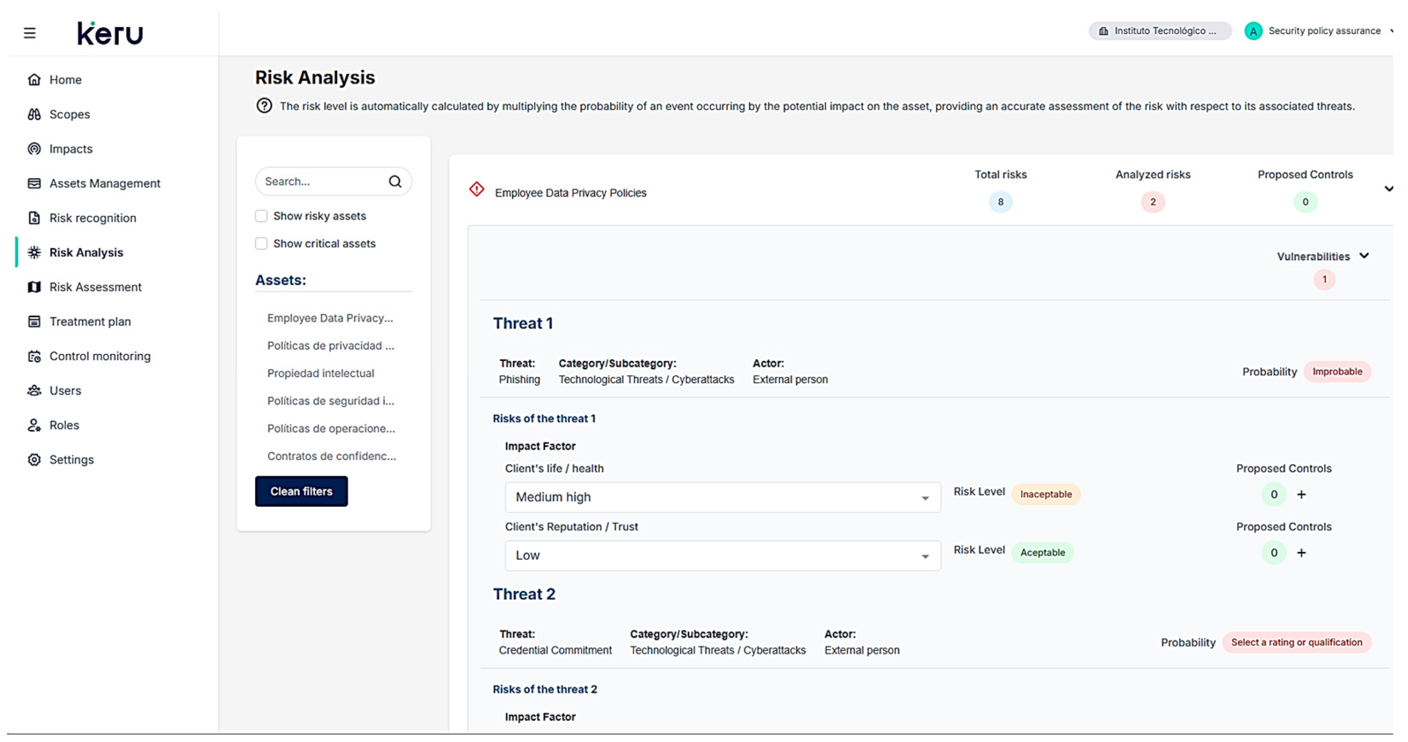Click the institution building icon
Viewport: 1408px width, 742px height.
coord(1103,31)
